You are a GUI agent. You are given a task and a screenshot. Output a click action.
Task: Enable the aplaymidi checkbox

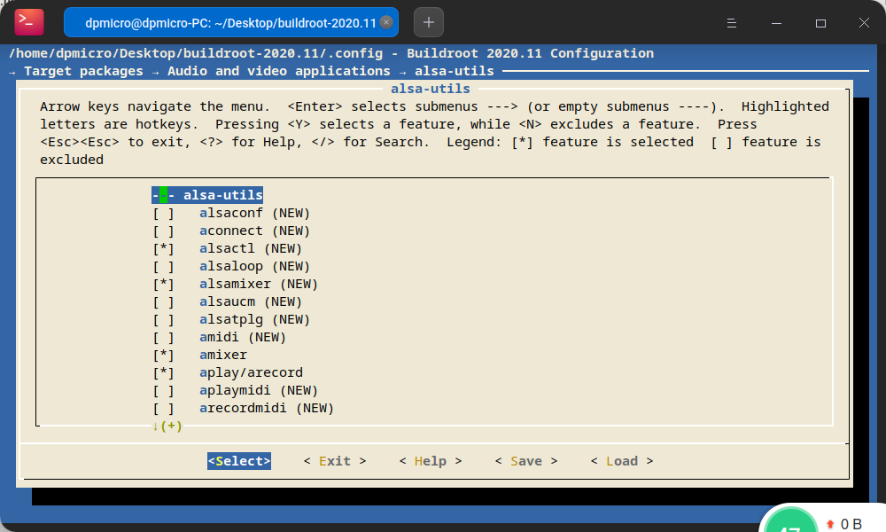pos(163,390)
